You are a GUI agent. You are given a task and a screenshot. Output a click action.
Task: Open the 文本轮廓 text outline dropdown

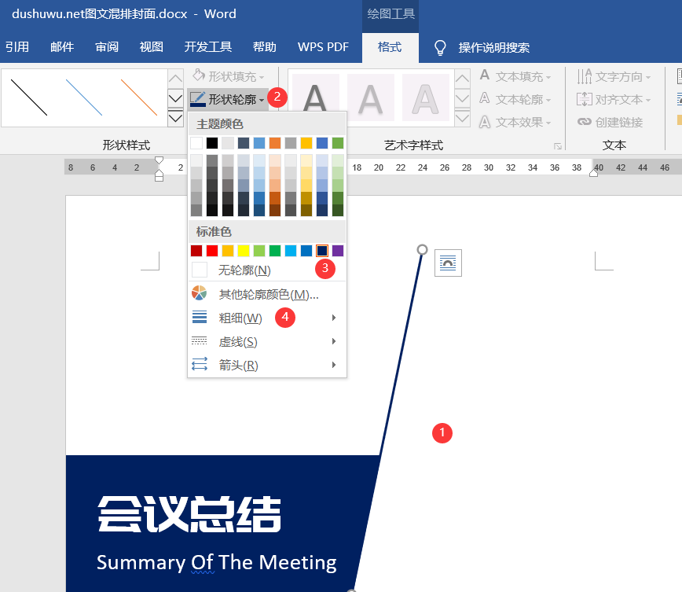tap(515, 99)
